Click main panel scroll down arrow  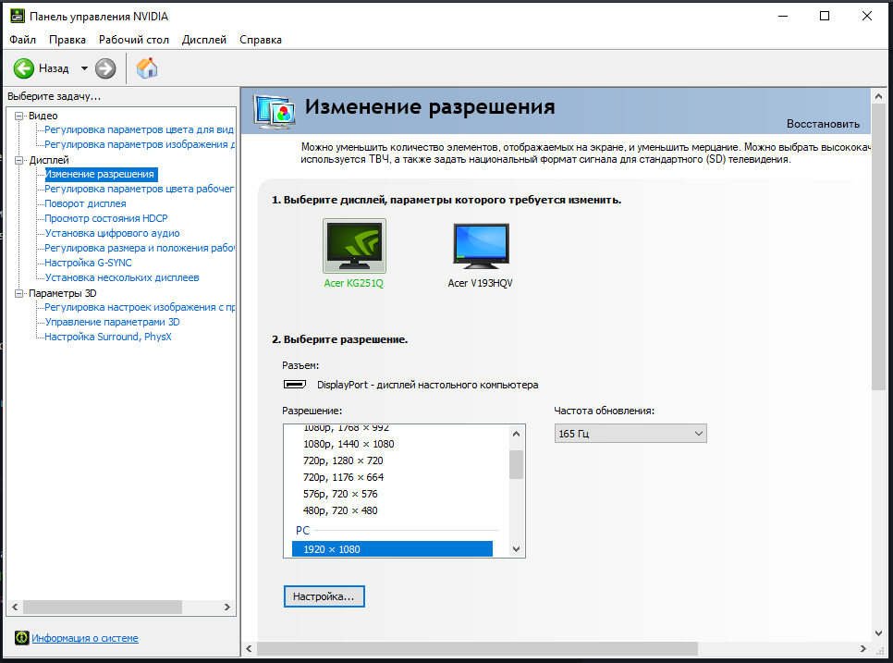pyautogui.click(x=878, y=632)
